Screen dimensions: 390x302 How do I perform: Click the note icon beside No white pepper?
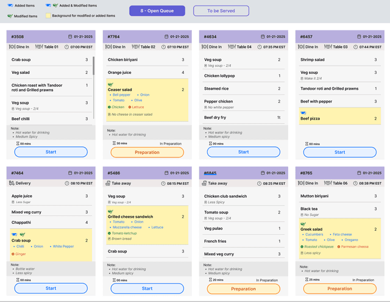coord(205,107)
